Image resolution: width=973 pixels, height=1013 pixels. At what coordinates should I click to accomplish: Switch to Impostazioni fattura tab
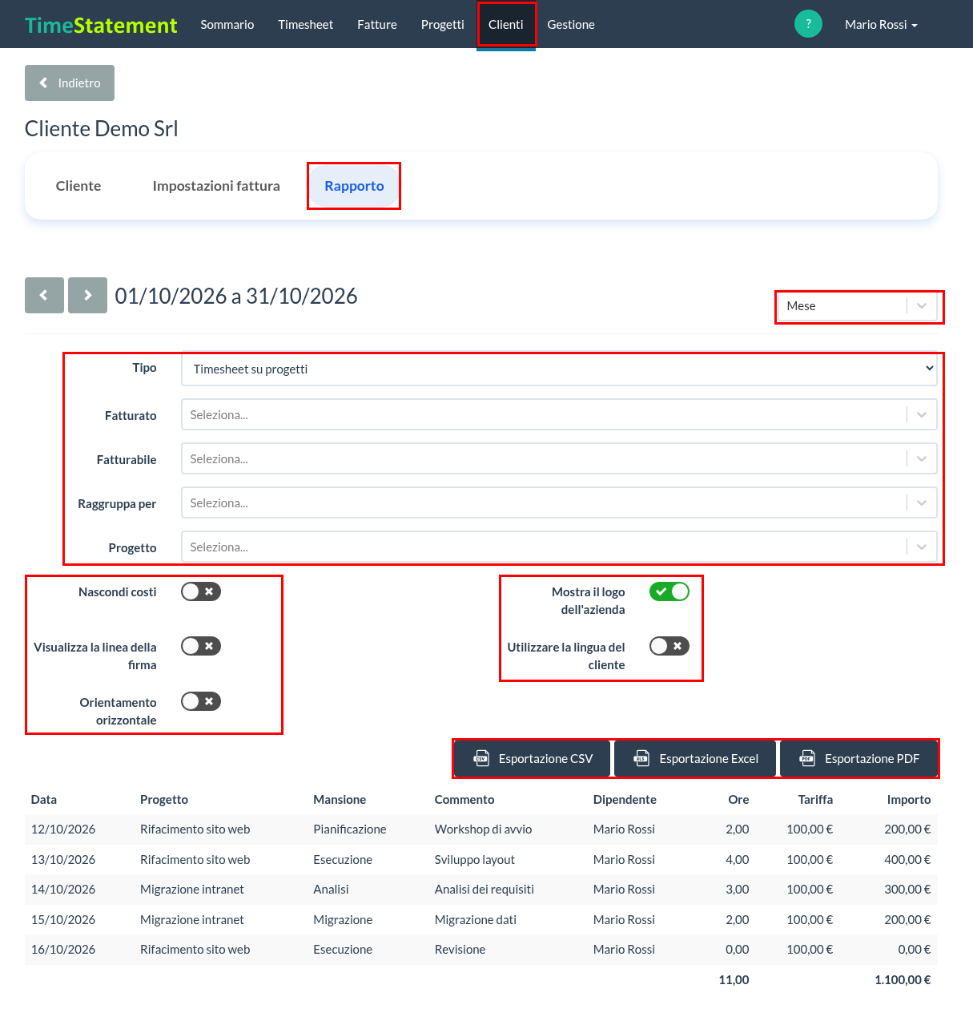[x=216, y=186]
